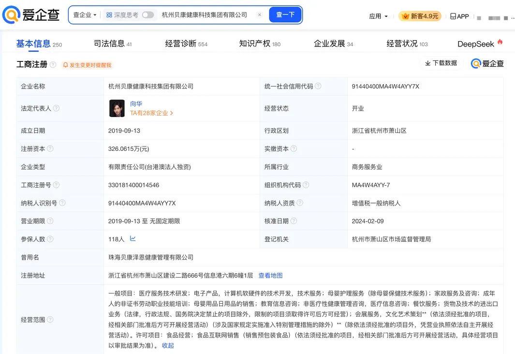Clear the search box with the x icon

coord(260,15)
